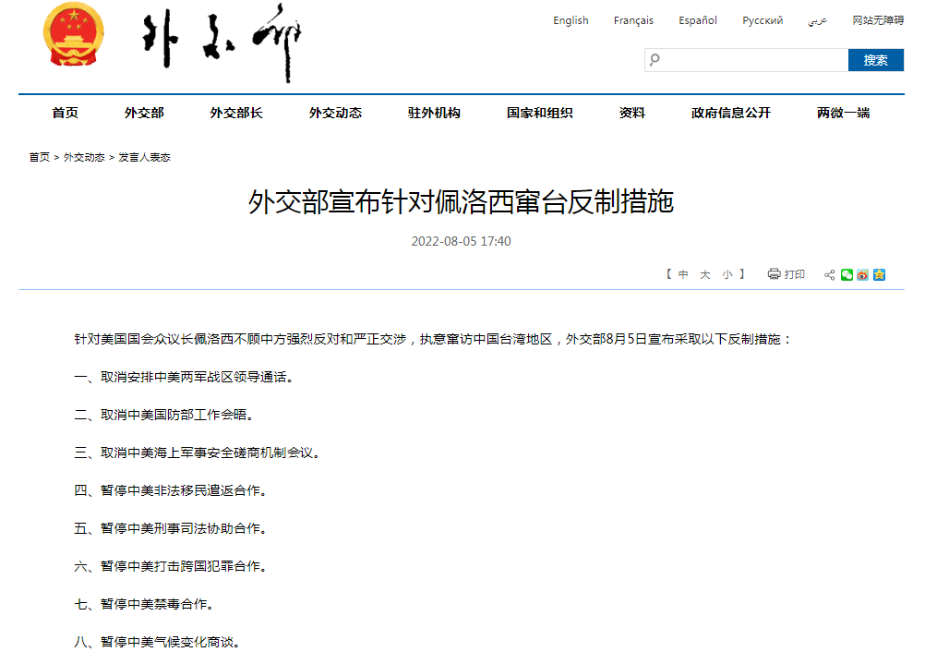Open the 两微一端 navigation item
925x652 pixels.
[x=843, y=113]
